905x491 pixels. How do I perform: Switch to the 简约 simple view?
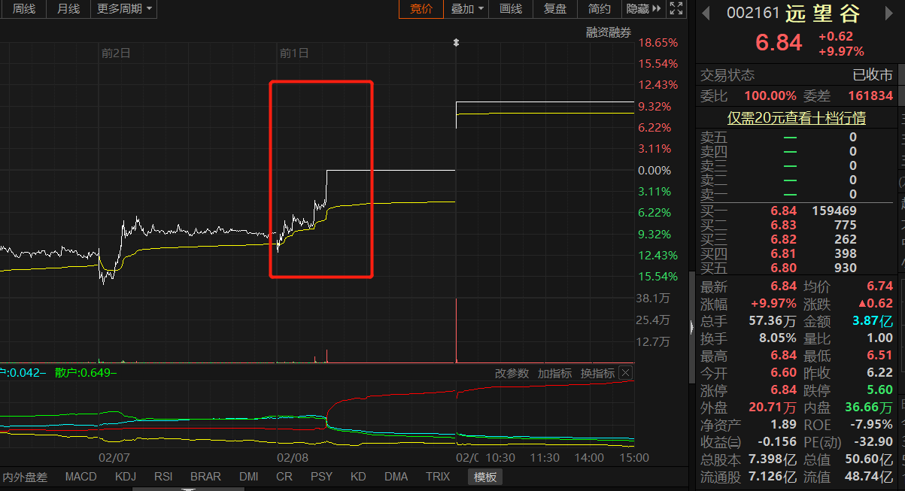pyautogui.click(x=600, y=9)
